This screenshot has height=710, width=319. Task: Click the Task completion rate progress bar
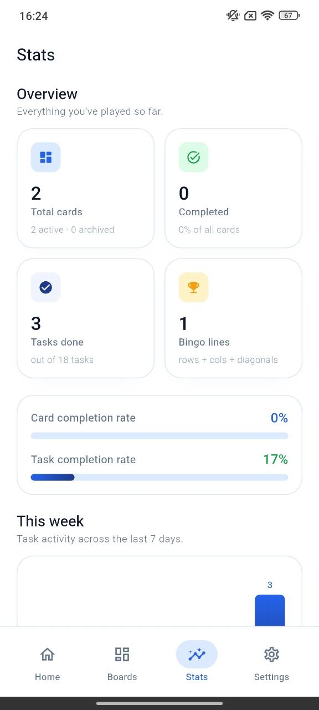click(x=159, y=477)
